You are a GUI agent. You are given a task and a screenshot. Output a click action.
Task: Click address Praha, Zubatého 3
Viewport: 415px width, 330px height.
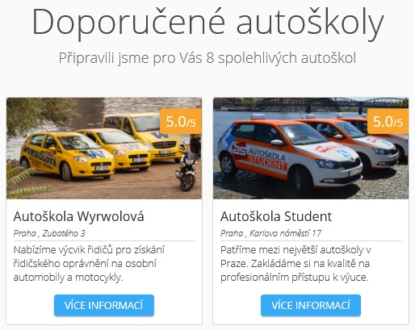tap(49, 233)
